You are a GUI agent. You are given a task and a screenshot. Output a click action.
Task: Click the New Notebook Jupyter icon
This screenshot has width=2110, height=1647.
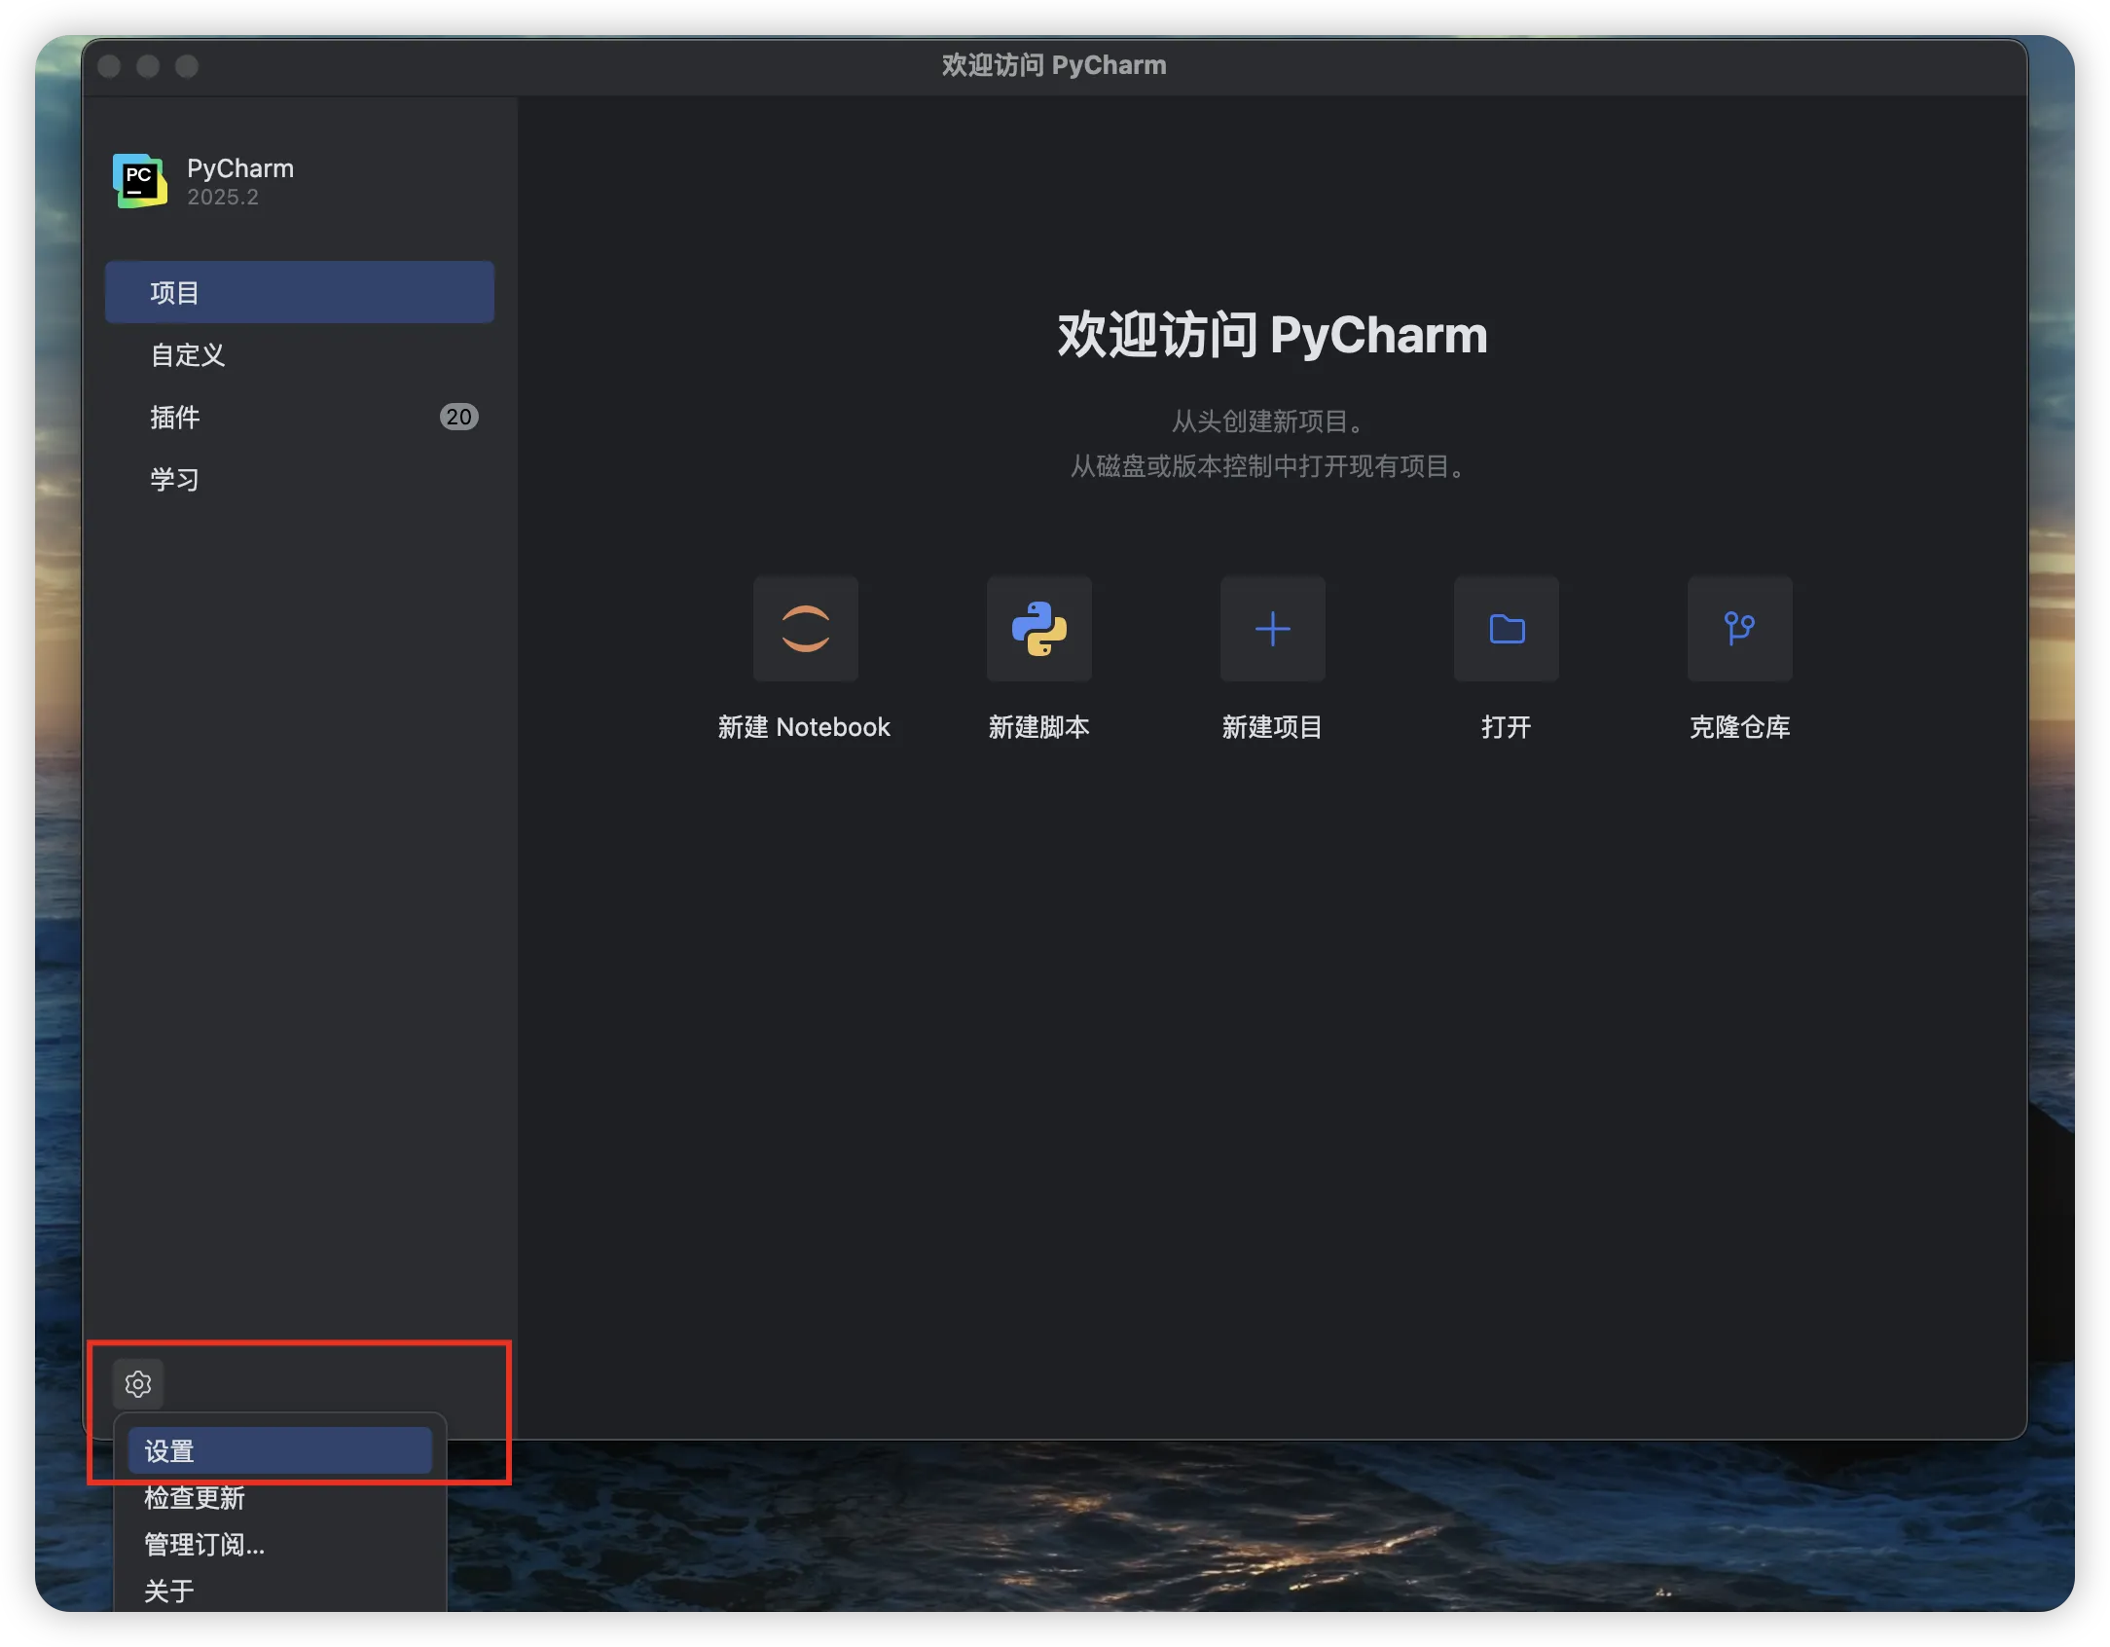(x=805, y=629)
